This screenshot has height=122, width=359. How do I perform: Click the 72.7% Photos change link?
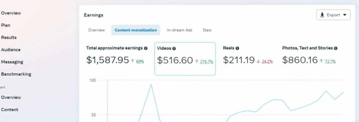(330, 61)
